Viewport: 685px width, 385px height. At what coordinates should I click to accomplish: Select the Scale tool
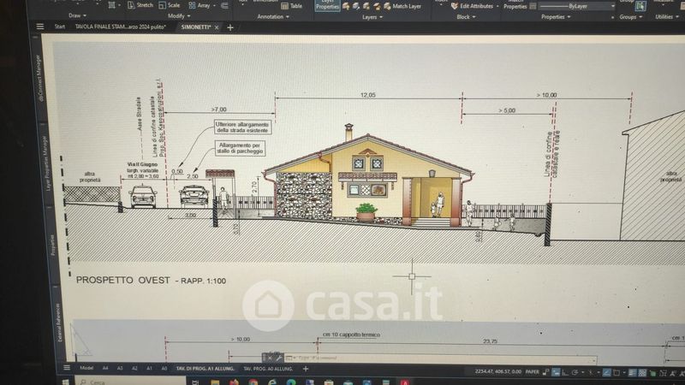click(172, 5)
